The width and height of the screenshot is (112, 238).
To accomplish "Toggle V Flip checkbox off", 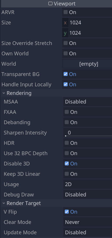I will tap(67, 212).
